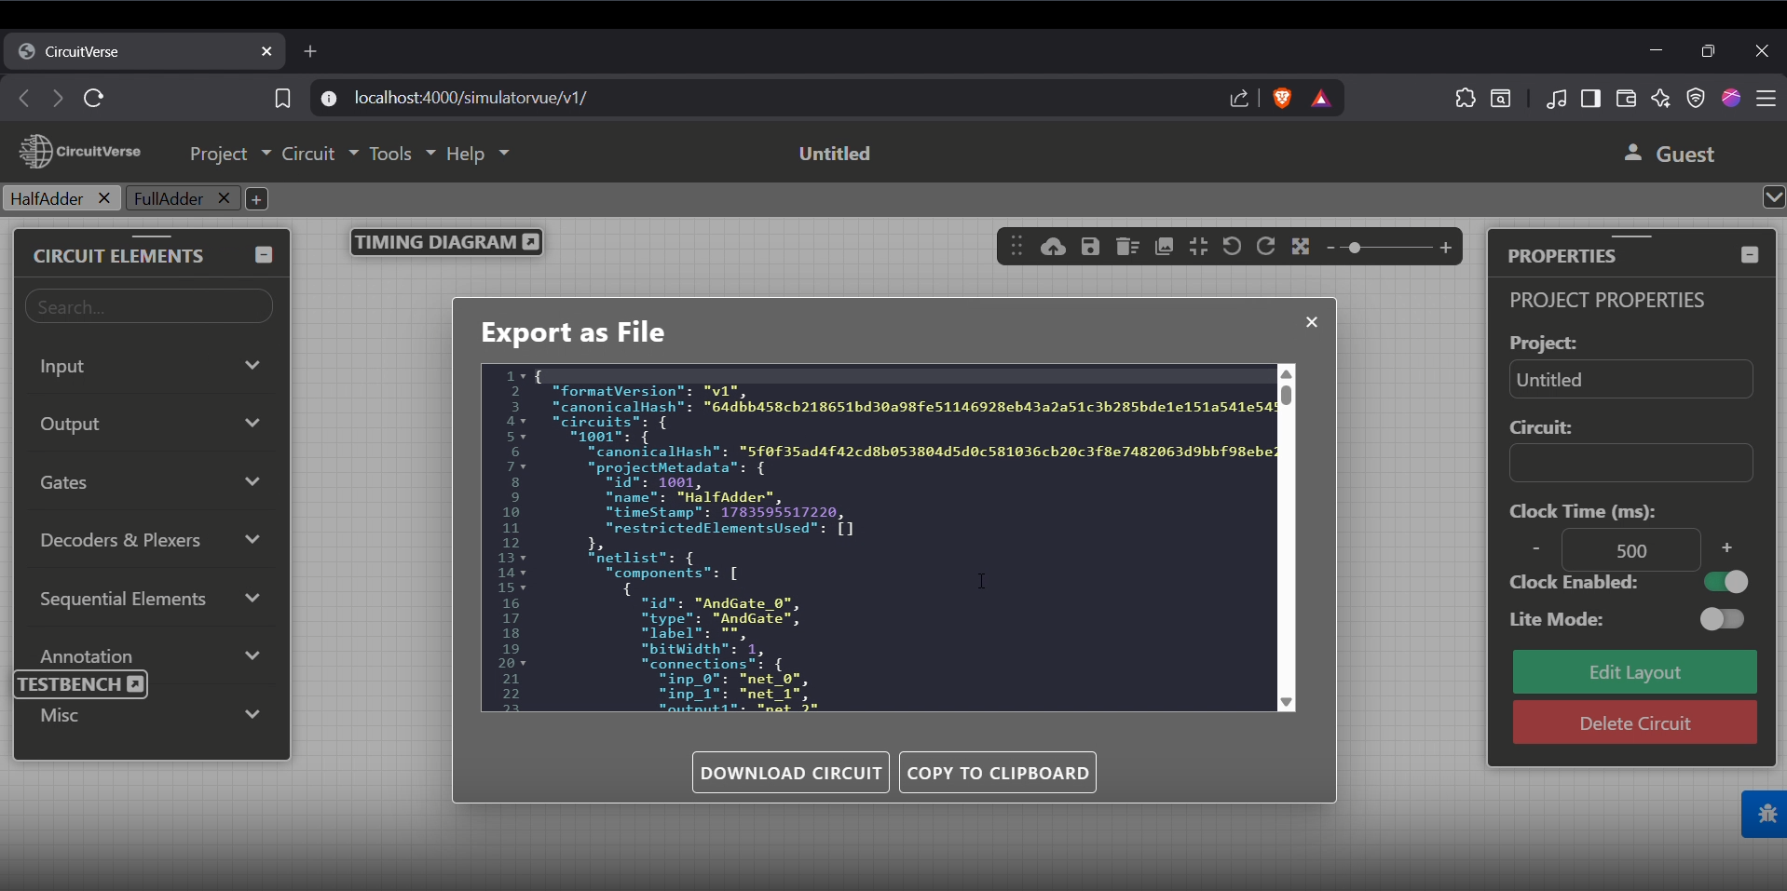Viewport: 1787px width, 891px height.
Task: Click the save online cloud upload icon
Action: (1054, 247)
